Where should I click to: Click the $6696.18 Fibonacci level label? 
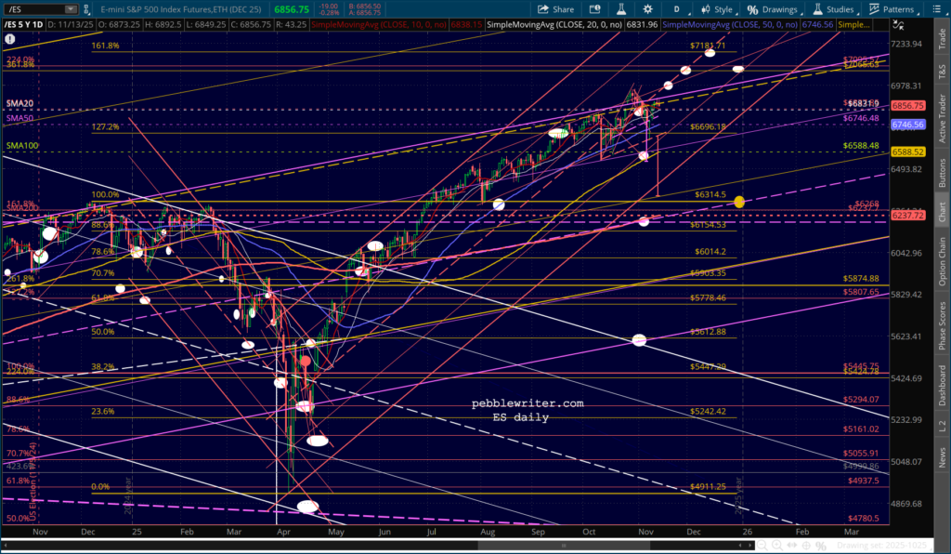pyautogui.click(x=708, y=126)
